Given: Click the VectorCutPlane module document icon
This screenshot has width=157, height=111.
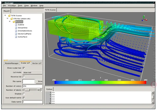Looking at the screenshot, I should click(16, 34).
